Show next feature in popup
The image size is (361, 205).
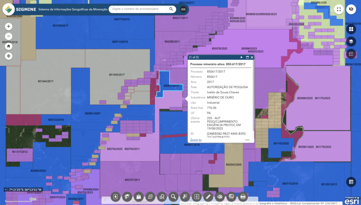[x=241, y=57]
